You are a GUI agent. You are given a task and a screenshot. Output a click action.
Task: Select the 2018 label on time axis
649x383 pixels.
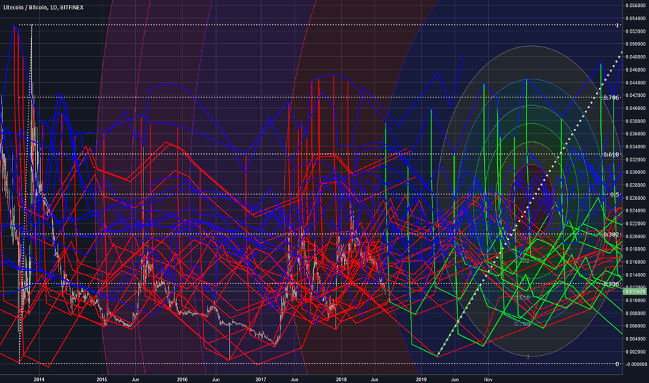coord(341,380)
